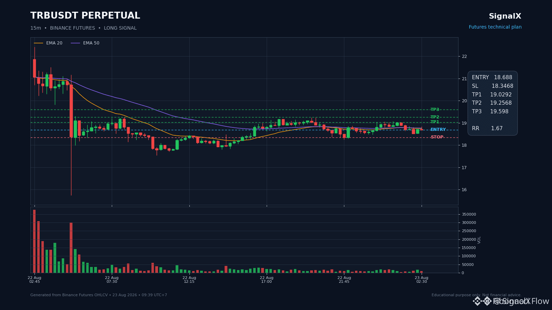Viewport: 552px width, 310px height.
Task: Click the Generated from Binance Futures OHLCV footer
Action: tap(99, 295)
